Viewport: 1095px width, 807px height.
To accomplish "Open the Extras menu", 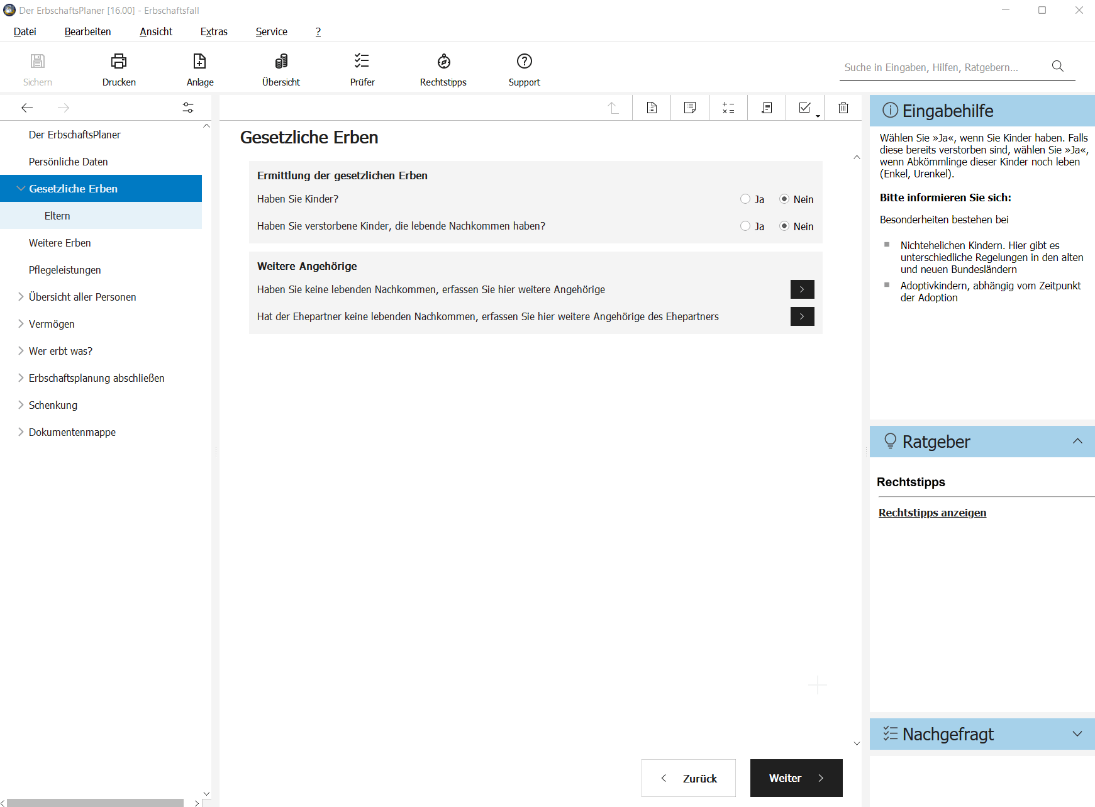I will (x=214, y=31).
